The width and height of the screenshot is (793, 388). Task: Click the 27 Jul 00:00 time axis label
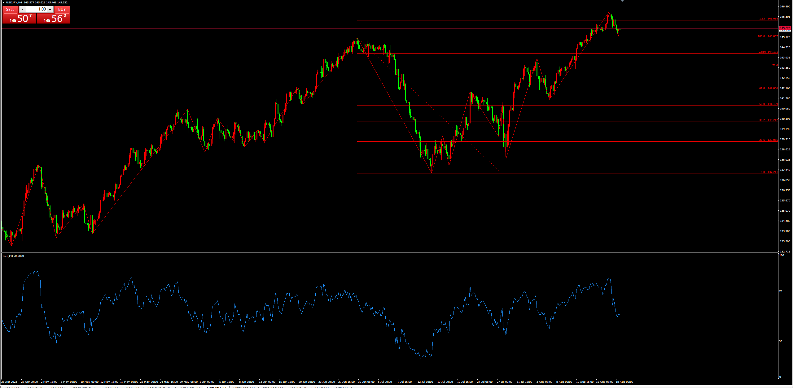click(505, 382)
